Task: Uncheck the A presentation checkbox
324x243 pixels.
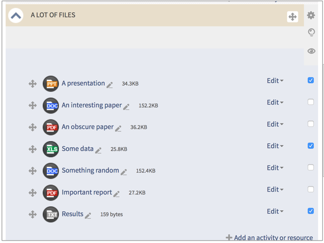Action: 310,80
